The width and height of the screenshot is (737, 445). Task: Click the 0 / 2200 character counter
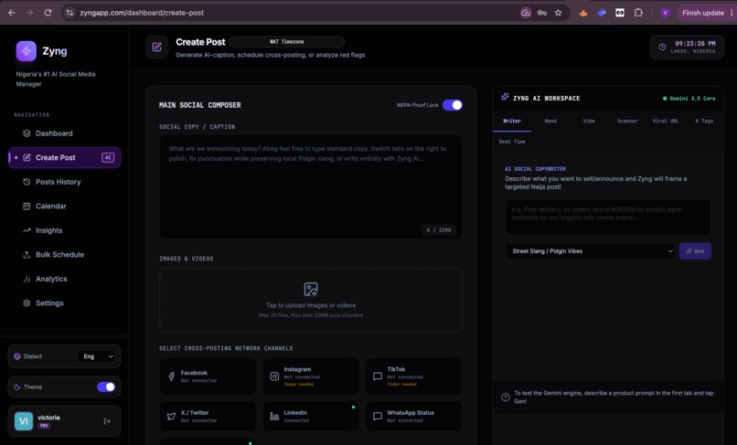pos(439,229)
